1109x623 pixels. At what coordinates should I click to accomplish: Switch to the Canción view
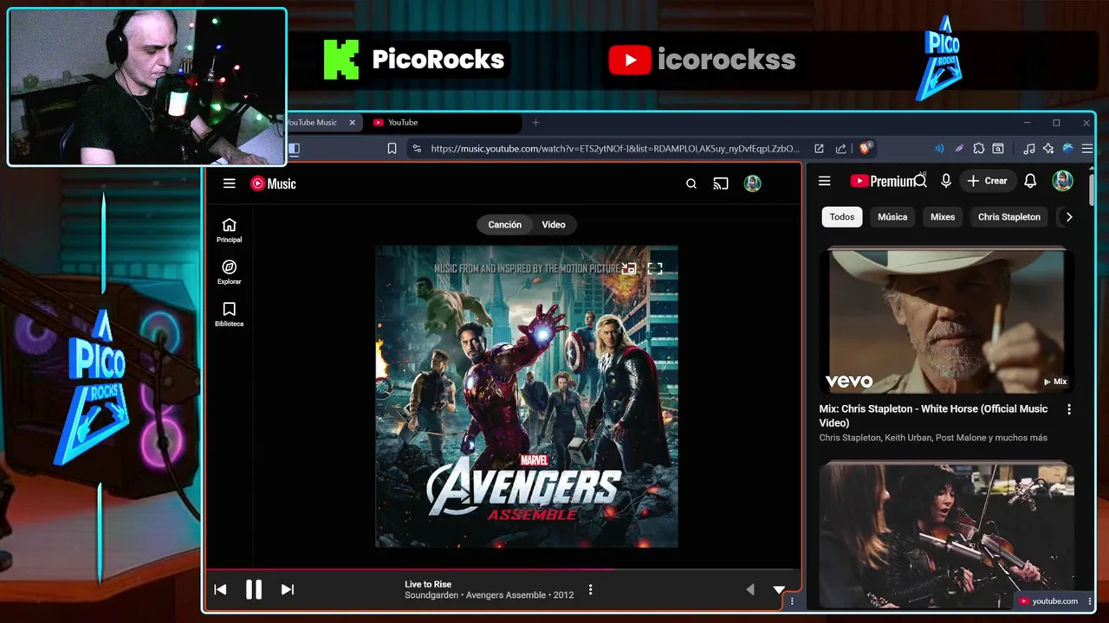click(x=505, y=225)
